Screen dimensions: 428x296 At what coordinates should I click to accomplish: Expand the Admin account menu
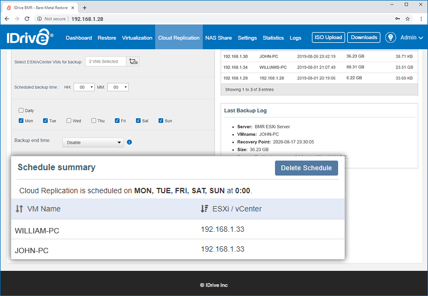(411, 37)
